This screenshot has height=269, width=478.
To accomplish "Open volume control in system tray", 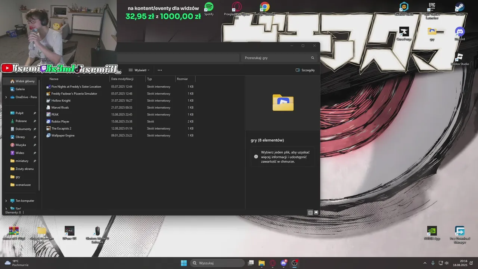I will [x=447, y=263].
